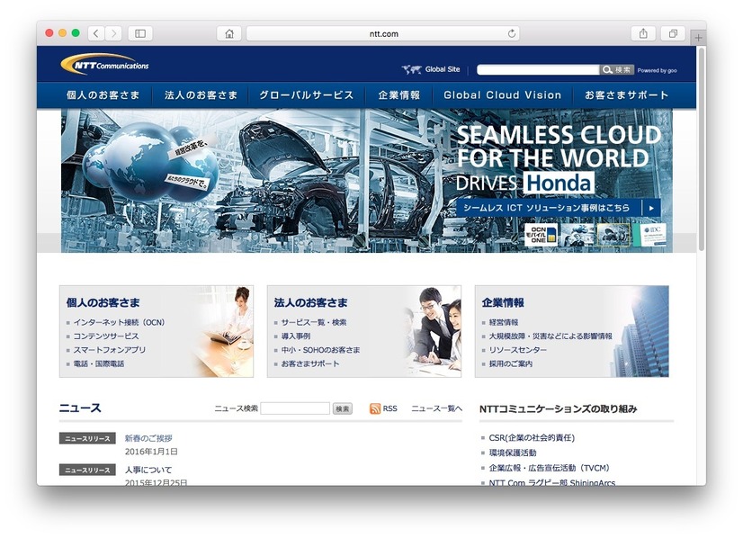Open the Share icon in Safari toolbar
The image size is (743, 538).
pos(643,33)
